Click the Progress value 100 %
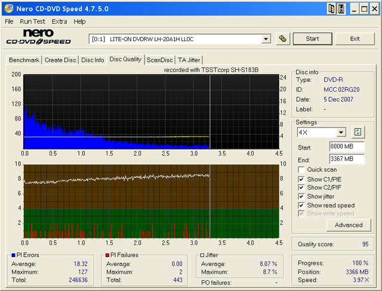 pyautogui.click(x=361, y=263)
